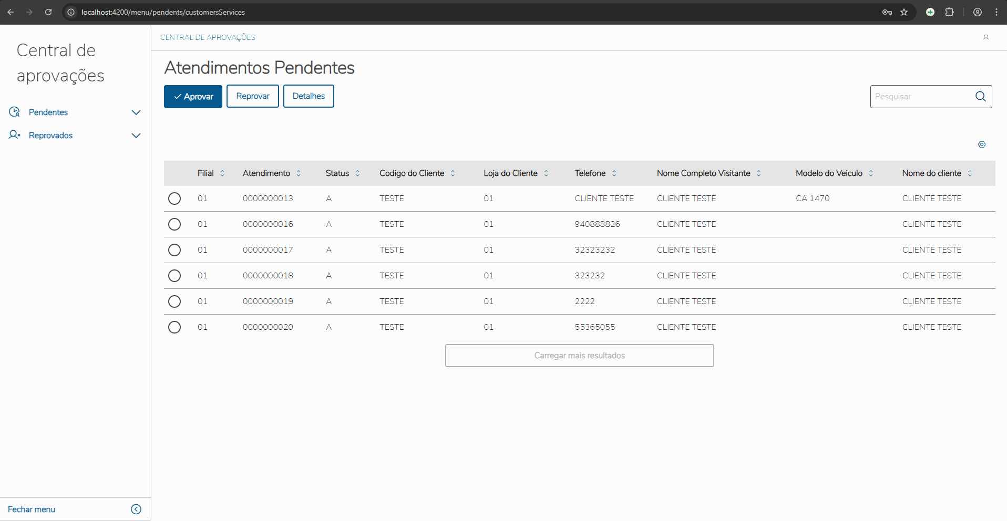Click the atendimento number 0000000013 cell
1007x521 pixels.
[x=268, y=199]
